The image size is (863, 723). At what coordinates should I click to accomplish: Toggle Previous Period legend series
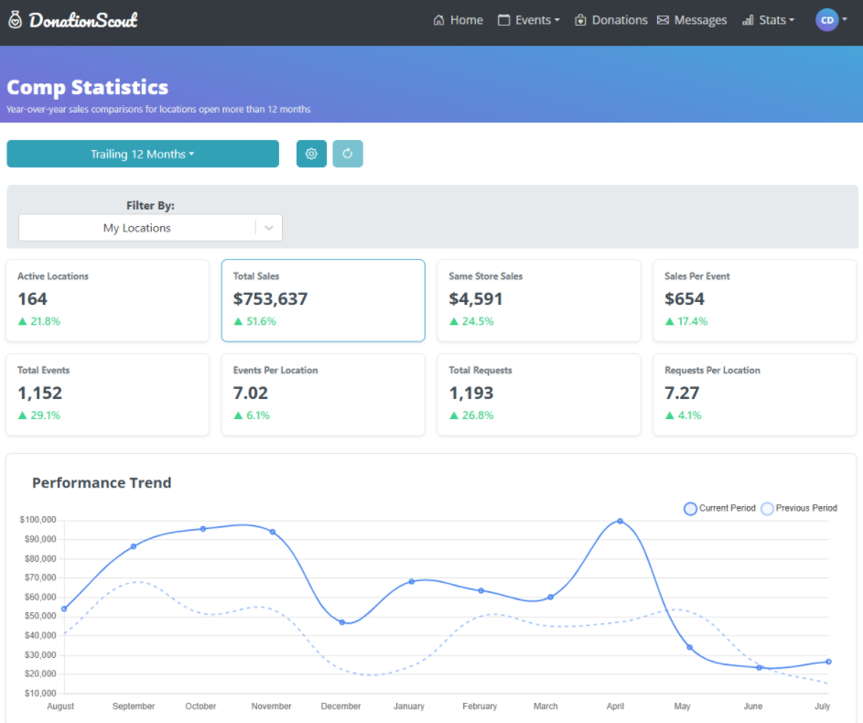pyautogui.click(x=768, y=508)
